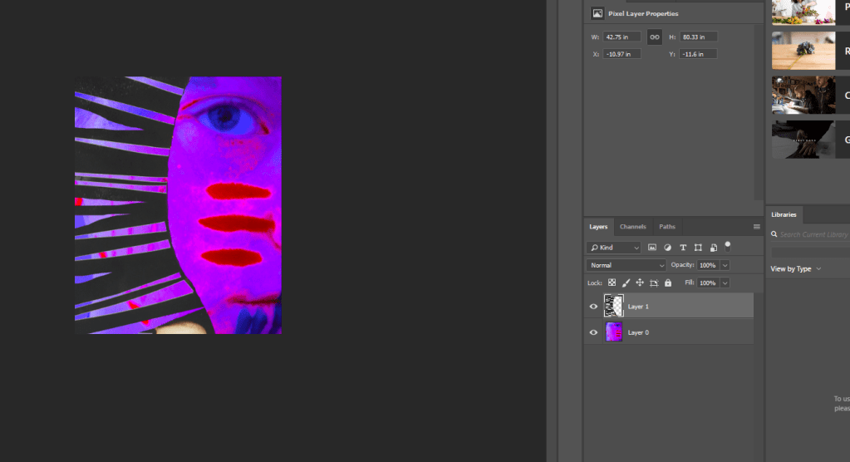Click the pixel layer filter icon

pos(652,248)
